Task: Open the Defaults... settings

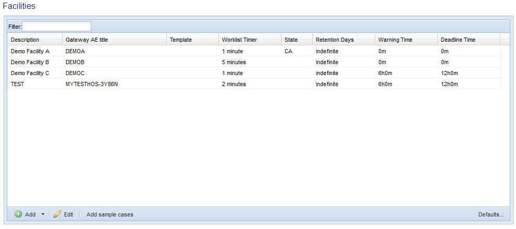Action: 491,214
